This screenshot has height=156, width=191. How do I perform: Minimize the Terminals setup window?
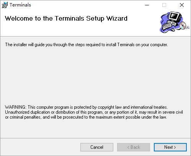[147, 5]
